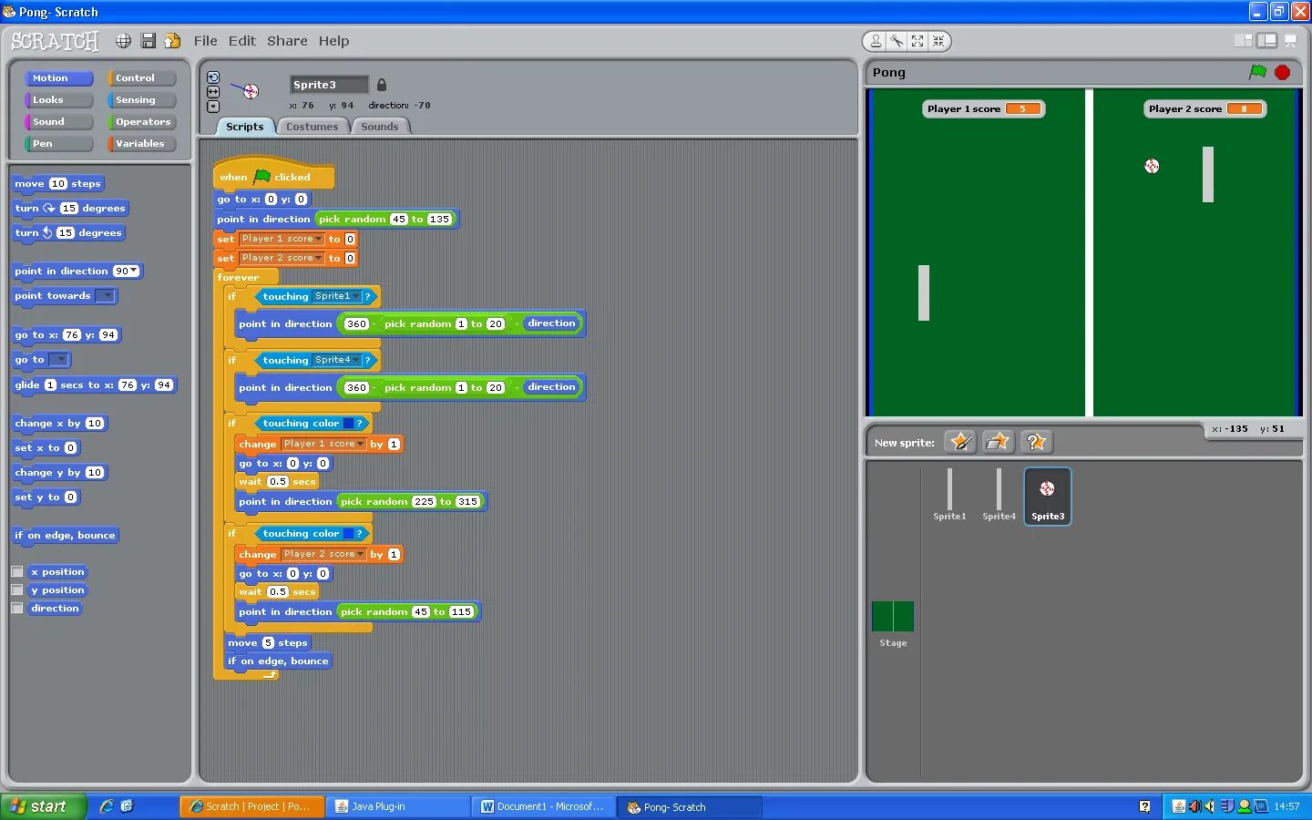Select Sprite3 thumbnail in sprite list
The image size is (1312, 820).
tap(1047, 496)
